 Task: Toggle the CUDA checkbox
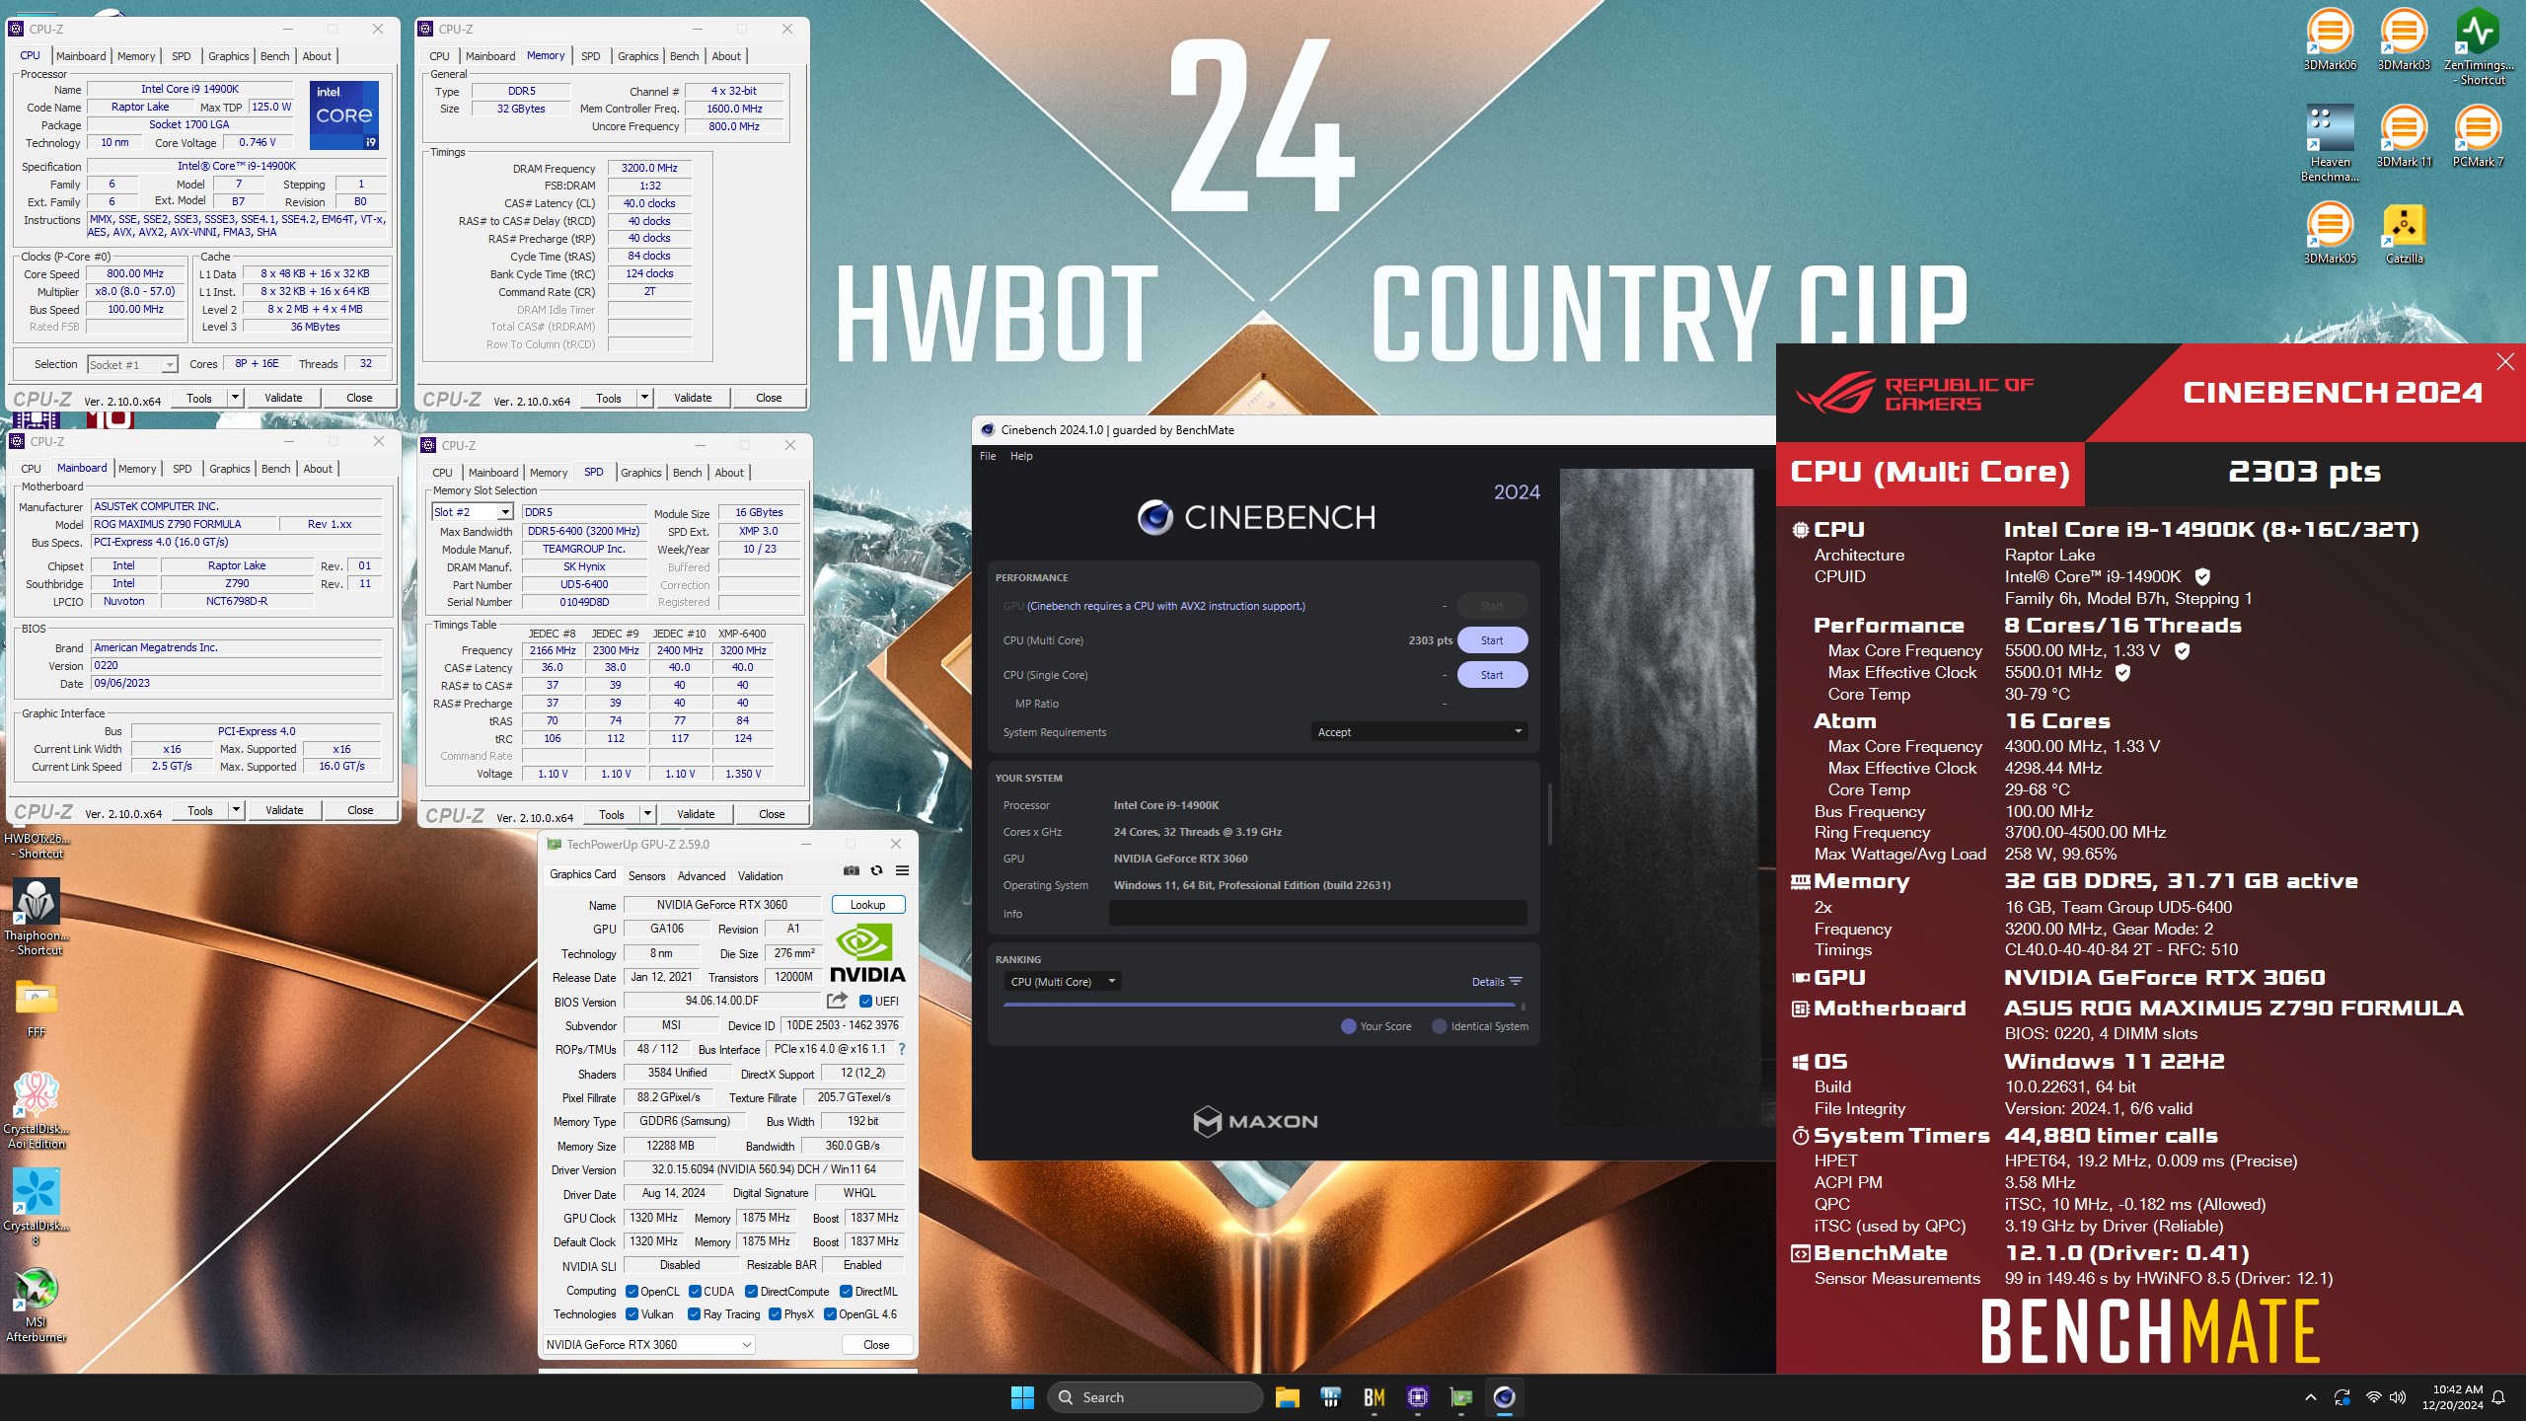click(x=695, y=1291)
